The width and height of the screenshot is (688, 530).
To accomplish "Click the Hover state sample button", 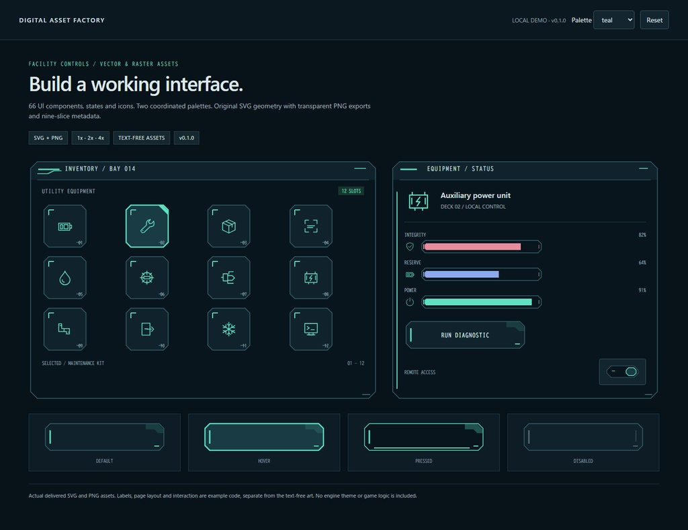I will (x=264, y=437).
